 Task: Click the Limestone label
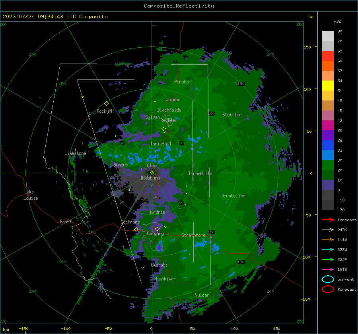click(75, 153)
